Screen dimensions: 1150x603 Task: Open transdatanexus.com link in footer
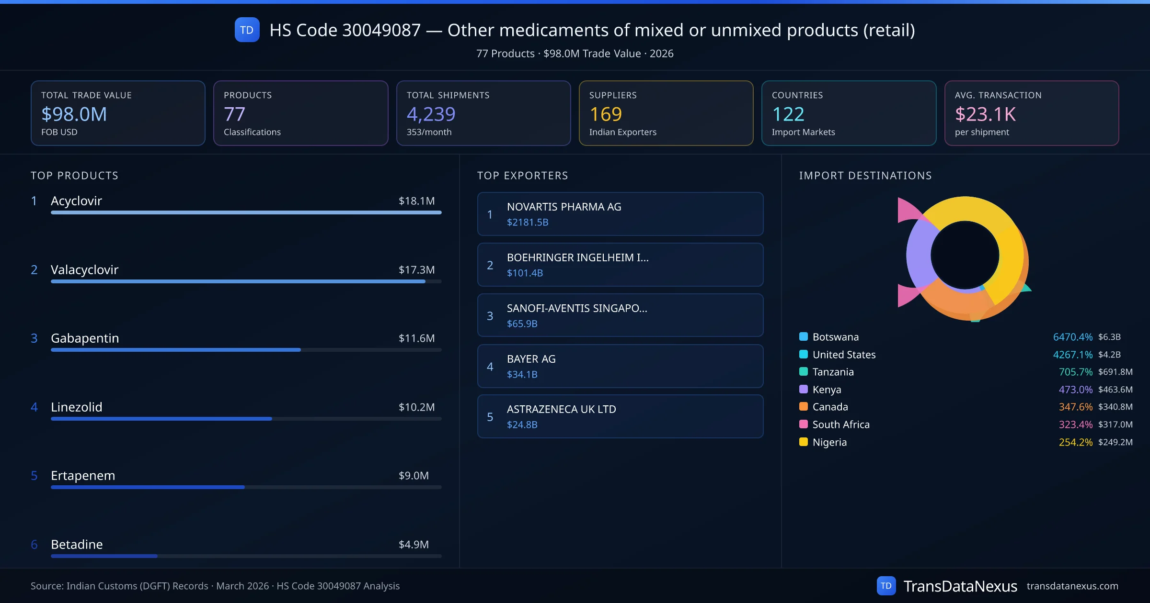1072,586
